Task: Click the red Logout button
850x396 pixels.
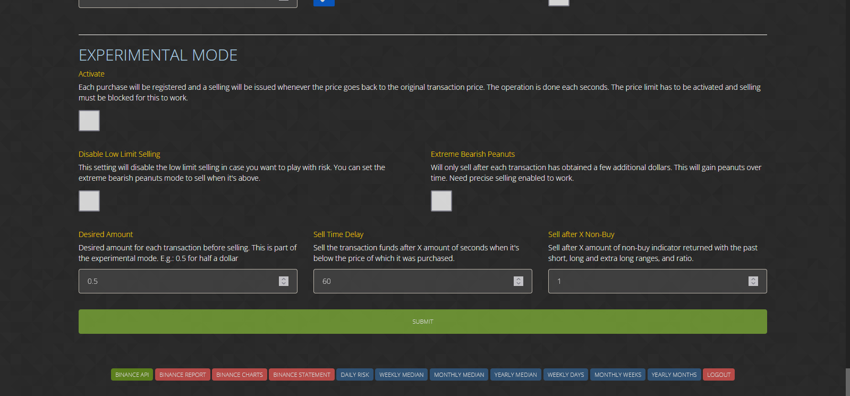Action: coord(718,375)
